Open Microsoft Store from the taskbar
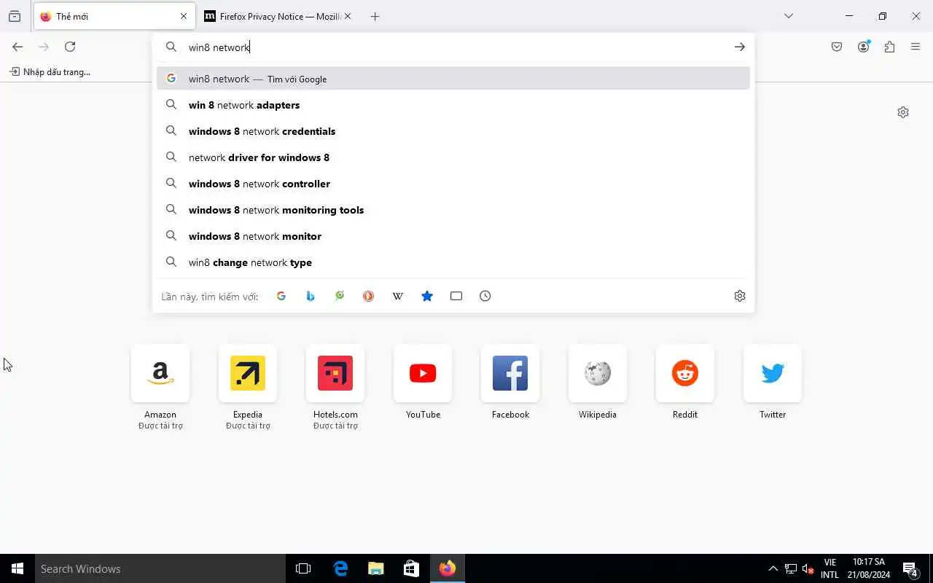Viewport: 933px width, 583px height. 411,568
